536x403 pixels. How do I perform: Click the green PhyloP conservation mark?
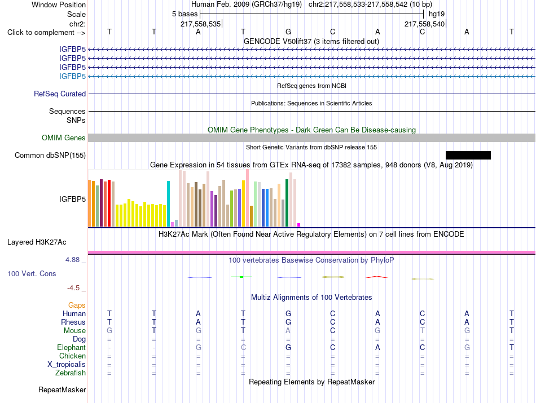(241, 277)
